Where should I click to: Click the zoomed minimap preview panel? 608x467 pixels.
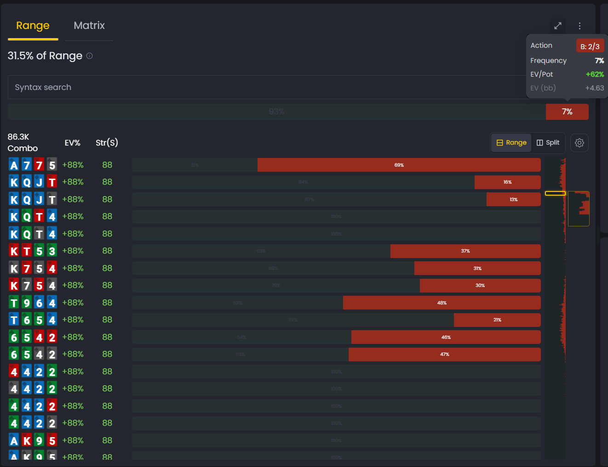[x=579, y=209]
